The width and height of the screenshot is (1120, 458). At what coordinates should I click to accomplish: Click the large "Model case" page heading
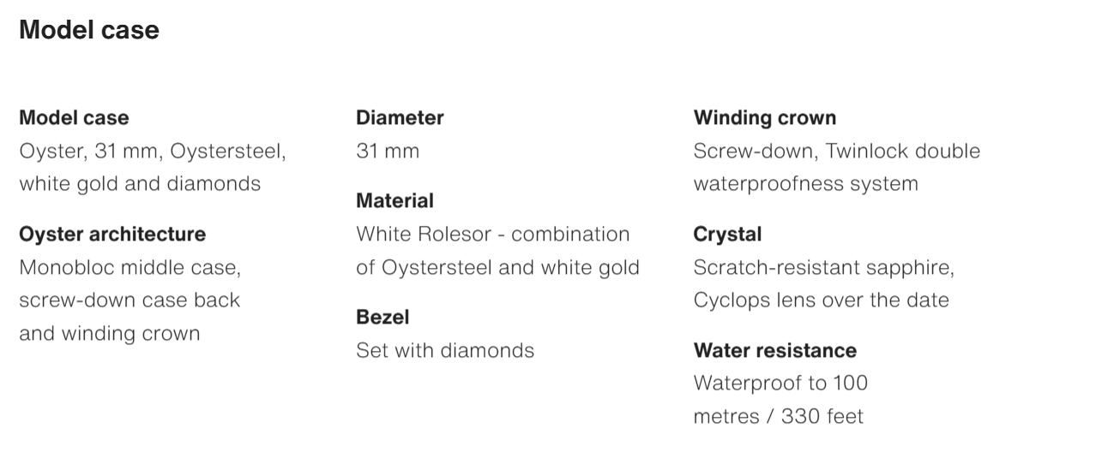click(x=89, y=30)
